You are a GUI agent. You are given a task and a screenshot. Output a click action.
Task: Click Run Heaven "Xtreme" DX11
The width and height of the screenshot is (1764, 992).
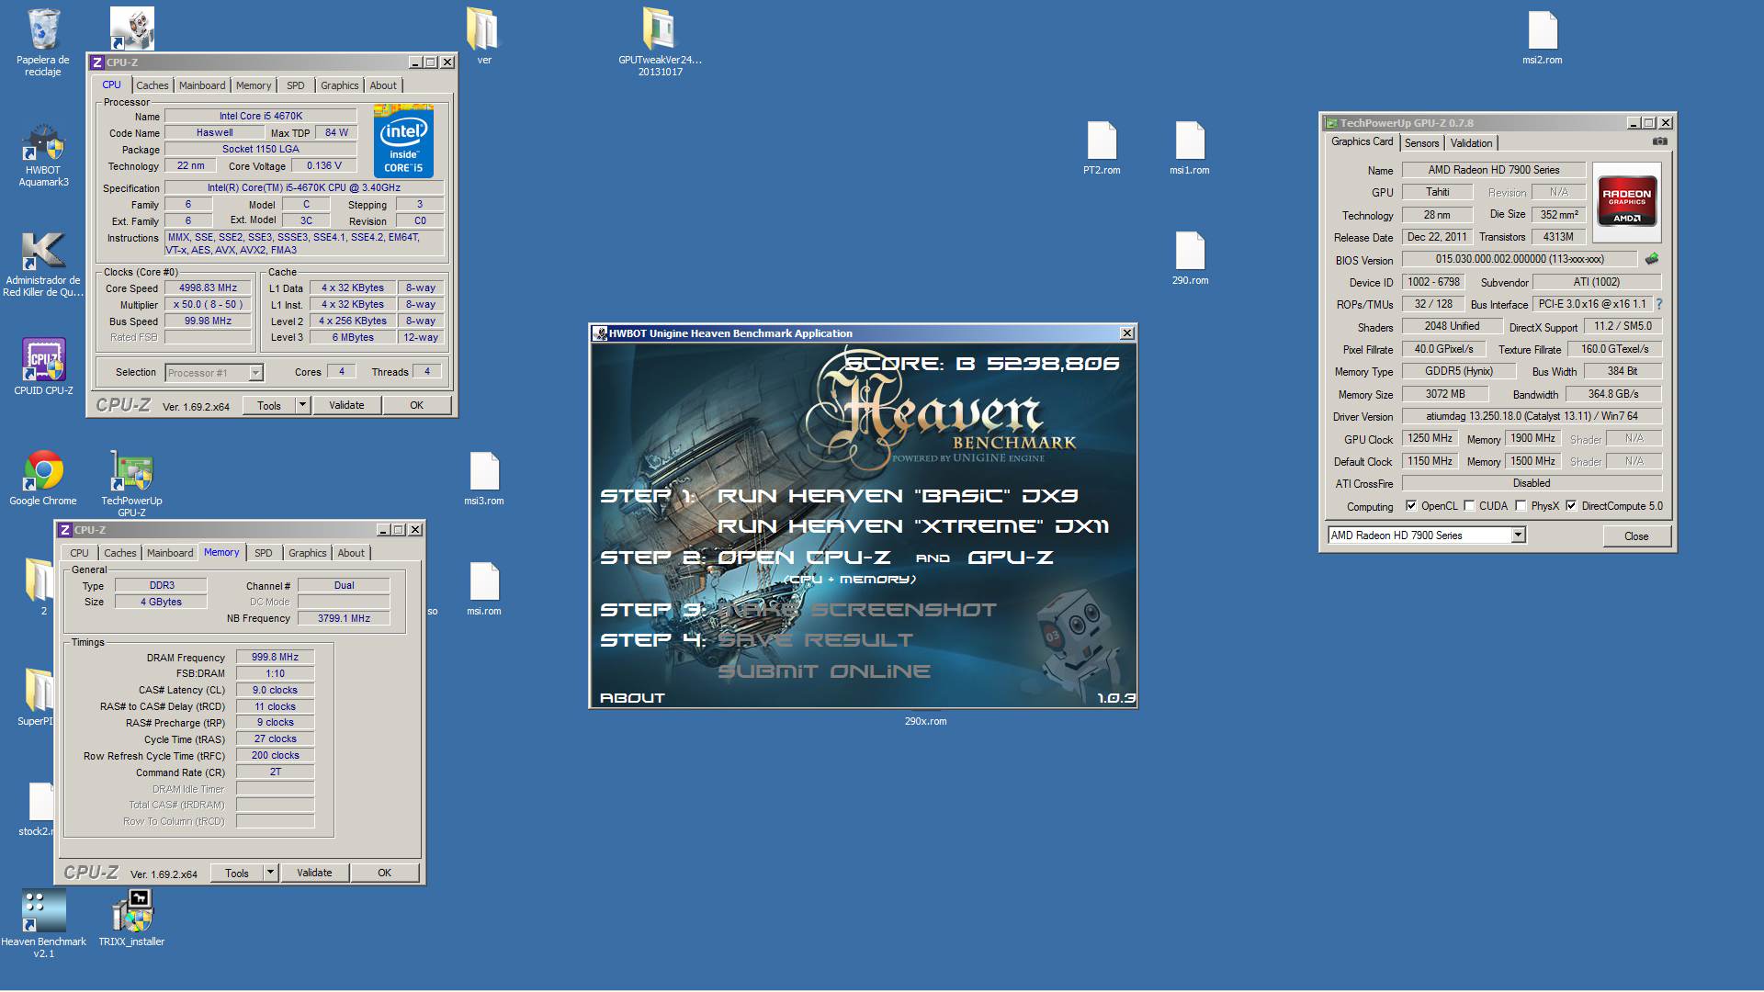tap(913, 526)
